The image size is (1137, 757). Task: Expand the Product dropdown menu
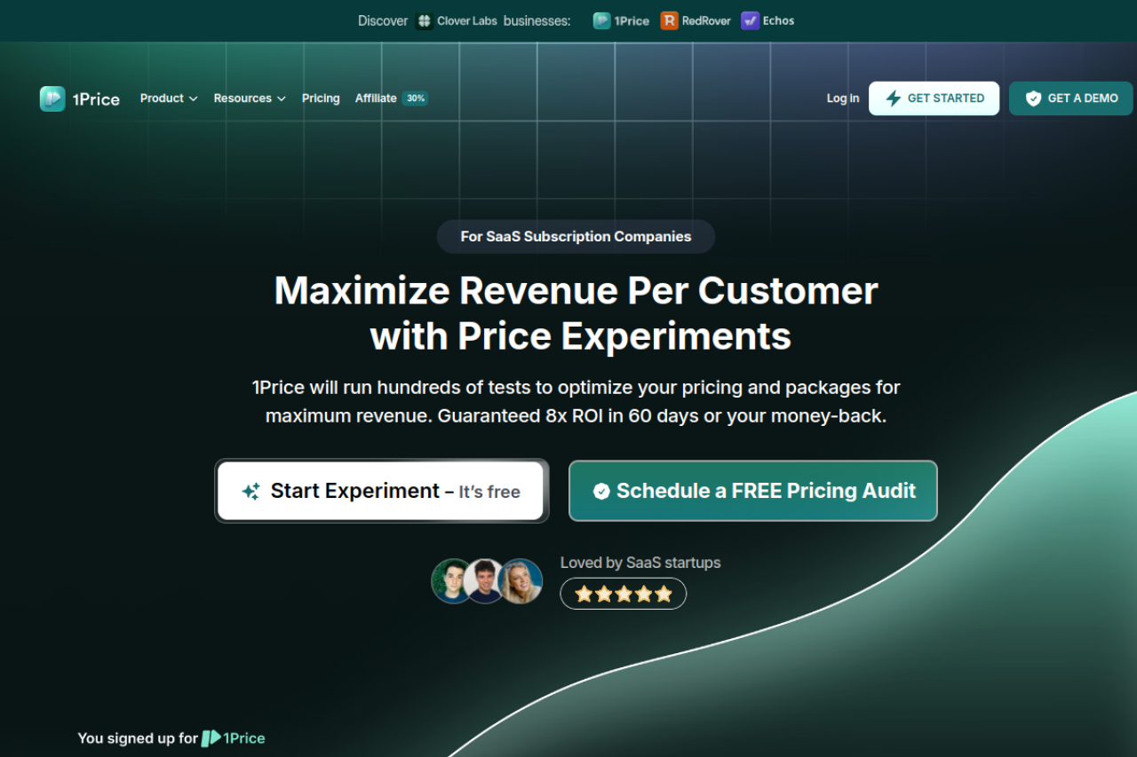[x=168, y=99]
